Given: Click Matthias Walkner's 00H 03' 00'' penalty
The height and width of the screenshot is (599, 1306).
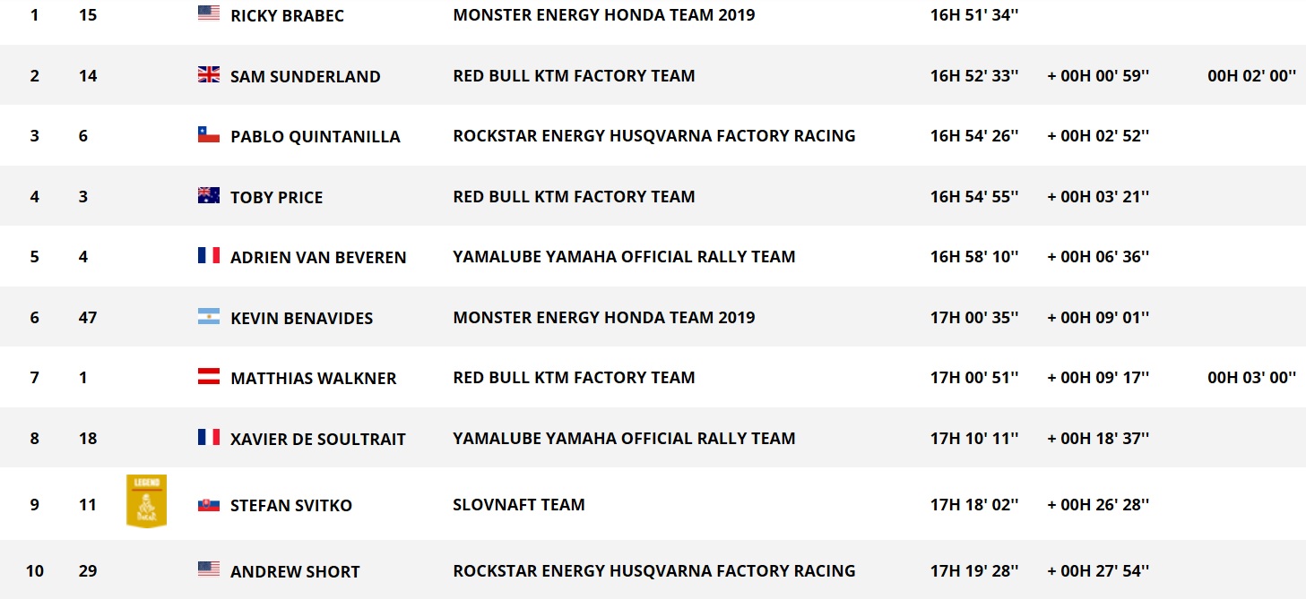Looking at the screenshot, I should click(1251, 378).
